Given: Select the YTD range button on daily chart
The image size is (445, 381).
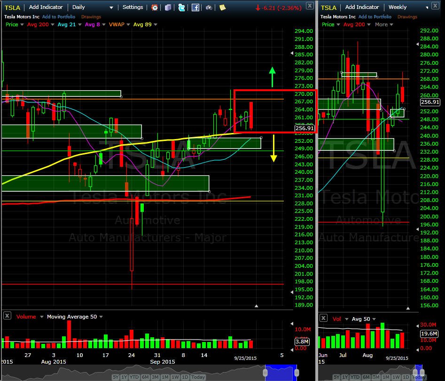Looking at the screenshot, I should (134, 377).
